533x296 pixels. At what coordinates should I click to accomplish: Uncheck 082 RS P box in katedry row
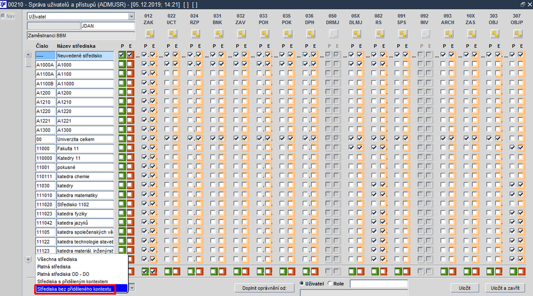click(x=374, y=185)
